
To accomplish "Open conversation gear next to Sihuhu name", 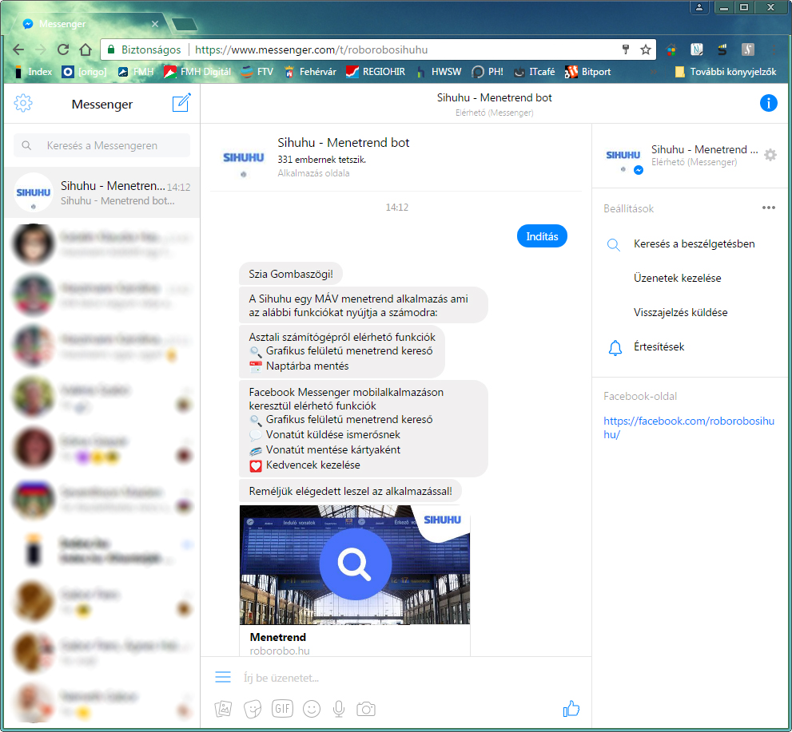I will [770, 156].
